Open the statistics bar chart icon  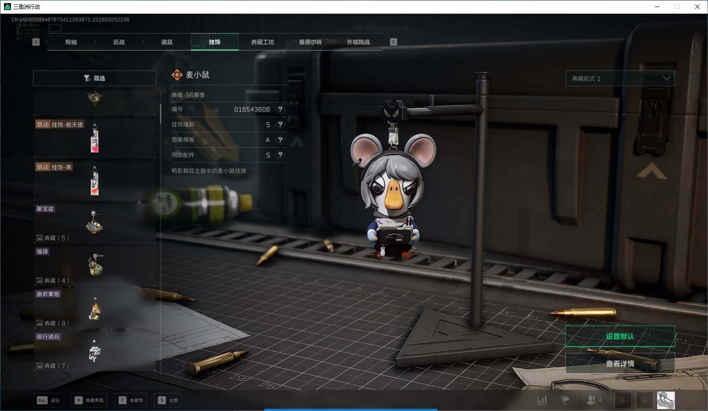click(x=542, y=400)
